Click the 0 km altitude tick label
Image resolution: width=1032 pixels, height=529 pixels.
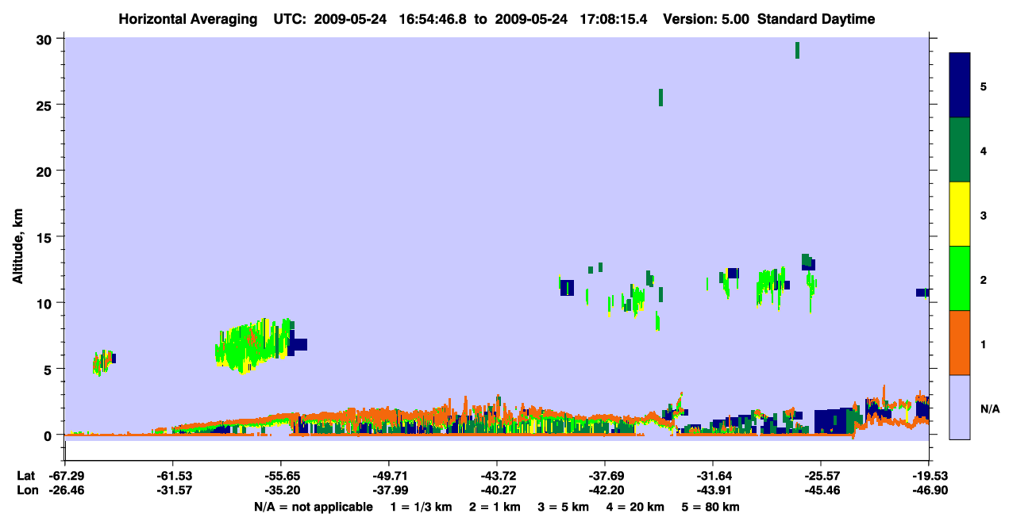tap(49, 435)
